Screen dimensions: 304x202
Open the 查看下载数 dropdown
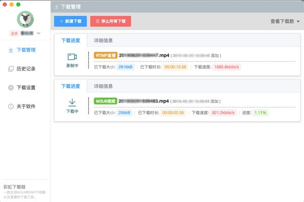click(x=285, y=21)
